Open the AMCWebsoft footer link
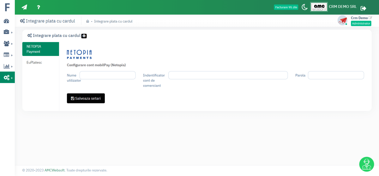Image resolution: width=379 pixels, height=176 pixels. coord(54,170)
